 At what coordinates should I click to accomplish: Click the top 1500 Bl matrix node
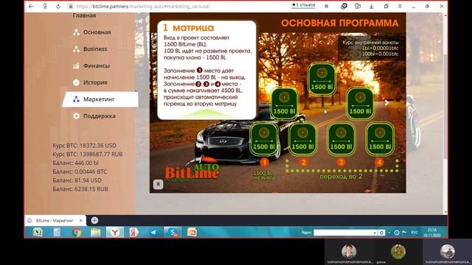(322, 79)
